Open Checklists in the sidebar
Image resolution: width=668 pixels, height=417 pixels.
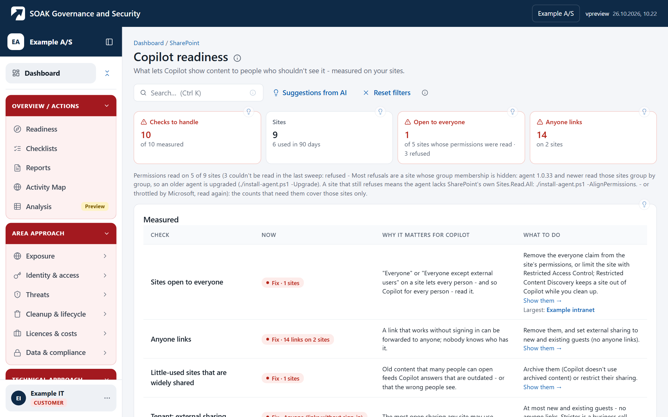pos(61,149)
